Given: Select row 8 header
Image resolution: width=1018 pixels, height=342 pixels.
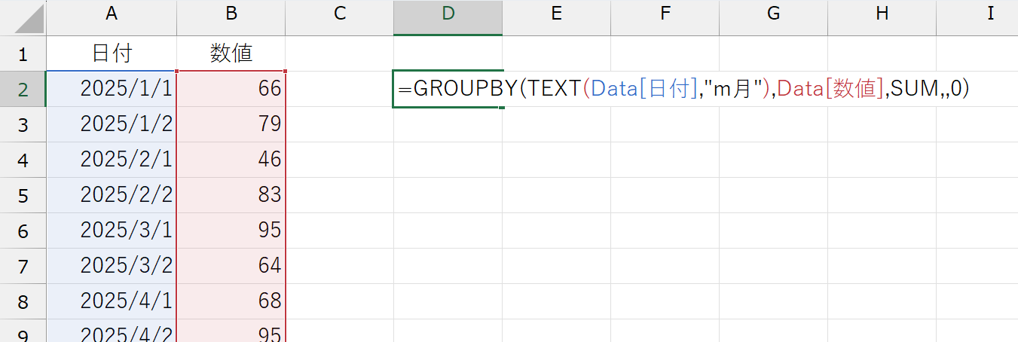Looking at the screenshot, I should pos(23,302).
